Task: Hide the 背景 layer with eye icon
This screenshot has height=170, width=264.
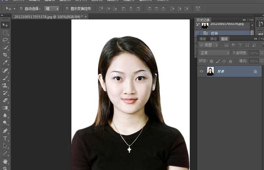Action: click(201, 71)
